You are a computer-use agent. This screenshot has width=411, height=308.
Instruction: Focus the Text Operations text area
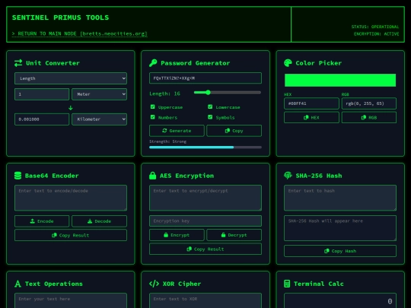point(71,300)
